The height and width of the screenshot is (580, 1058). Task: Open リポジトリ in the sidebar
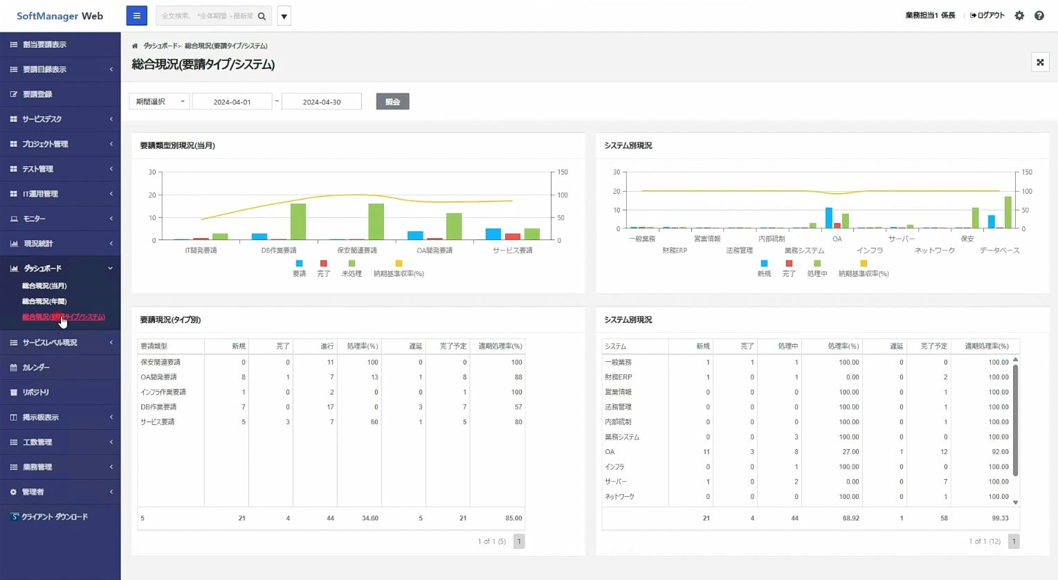tap(36, 392)
